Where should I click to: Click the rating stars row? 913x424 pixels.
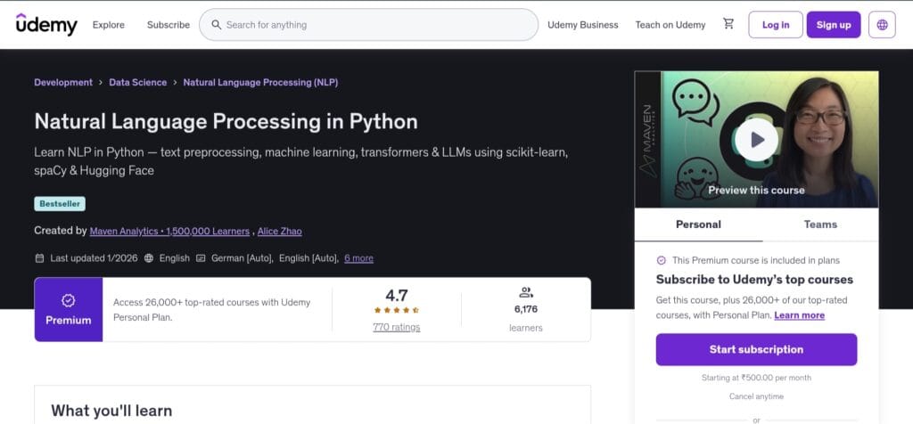[x=396, y=311]
